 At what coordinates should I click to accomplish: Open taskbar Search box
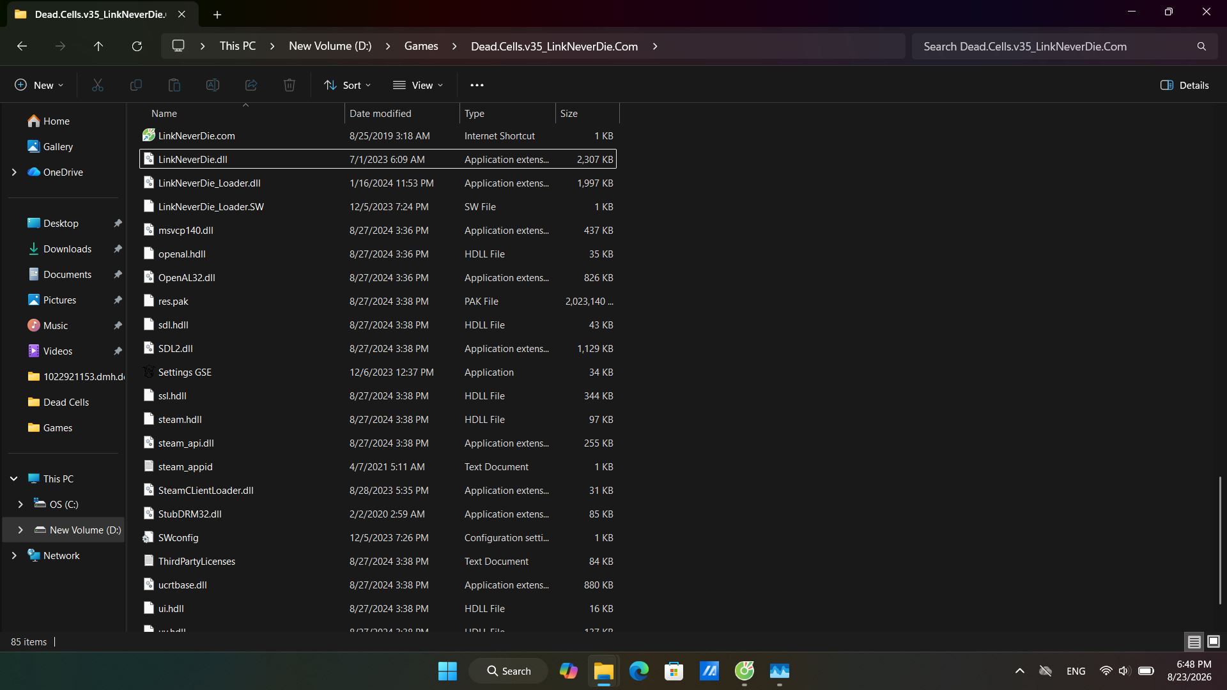509,671
